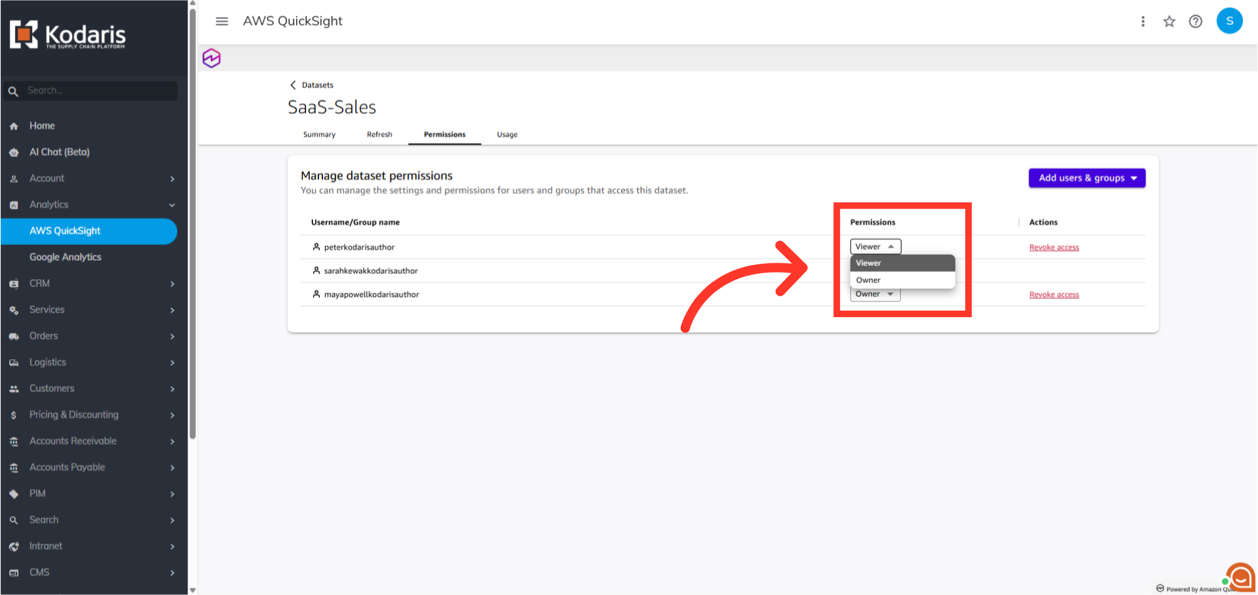Screen dimensions: 1258x595
Task: Click the Actions column header
Action: 1043,222
